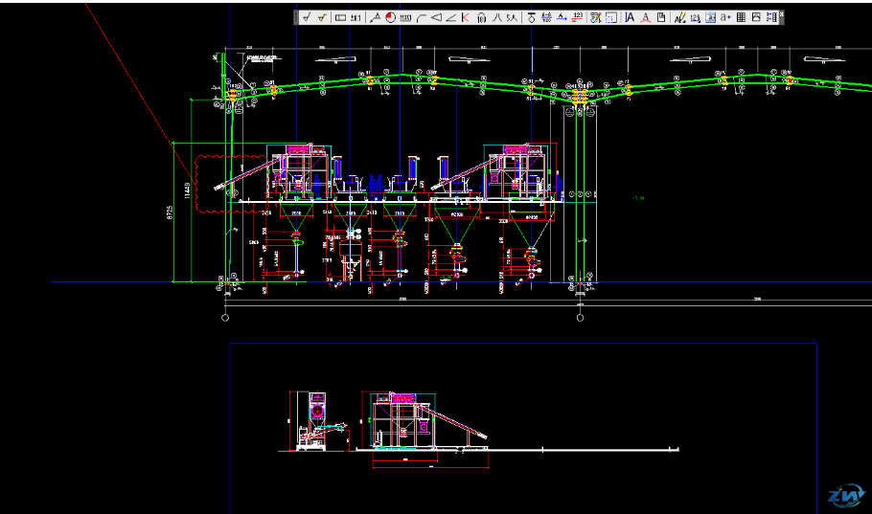
Task: Click the red pie circle icon
Action: tap(390, 17)
